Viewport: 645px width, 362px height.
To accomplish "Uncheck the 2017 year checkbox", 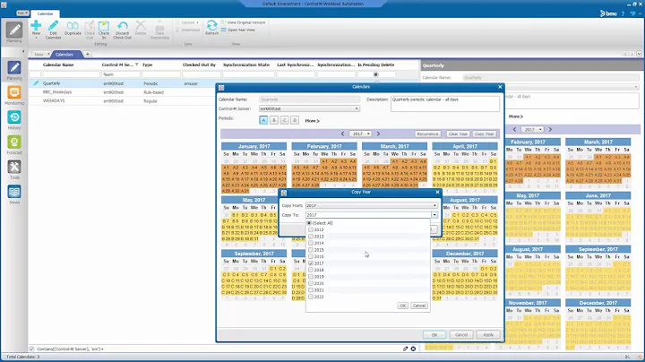I will click(311, 263).
